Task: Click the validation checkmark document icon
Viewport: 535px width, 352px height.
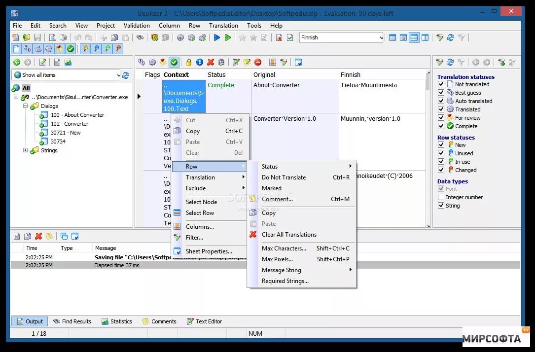Action: click(x=289, y=37)
